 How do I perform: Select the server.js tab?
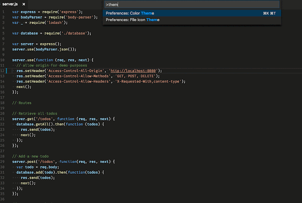click(10, 4)
